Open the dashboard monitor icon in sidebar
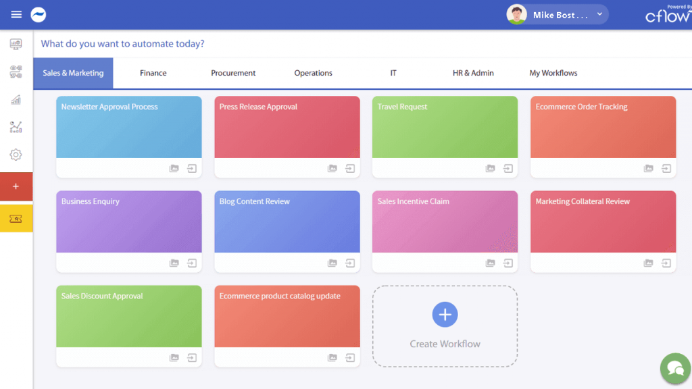The height and width of the screenshot is (389, 692). click(x=16, y=44)
